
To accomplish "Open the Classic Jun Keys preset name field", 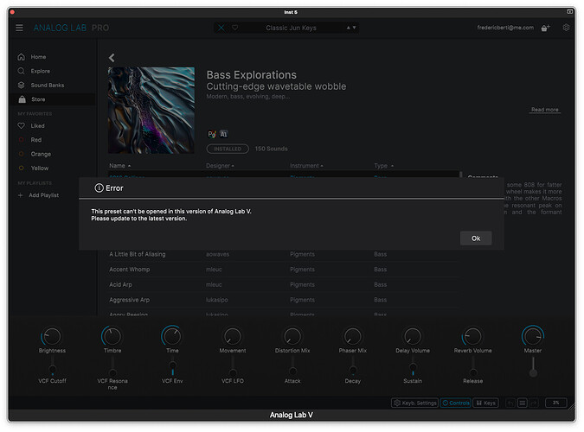I will tap(291, 28).
